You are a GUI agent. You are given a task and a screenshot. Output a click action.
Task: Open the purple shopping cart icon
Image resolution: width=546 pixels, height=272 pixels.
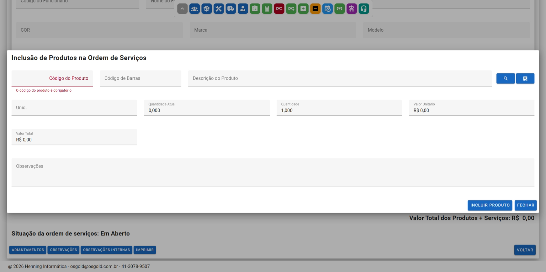(352, 9)
